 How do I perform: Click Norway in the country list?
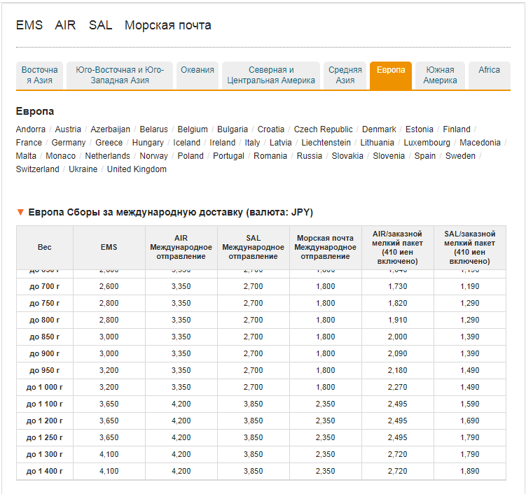(x=153, y=156)
